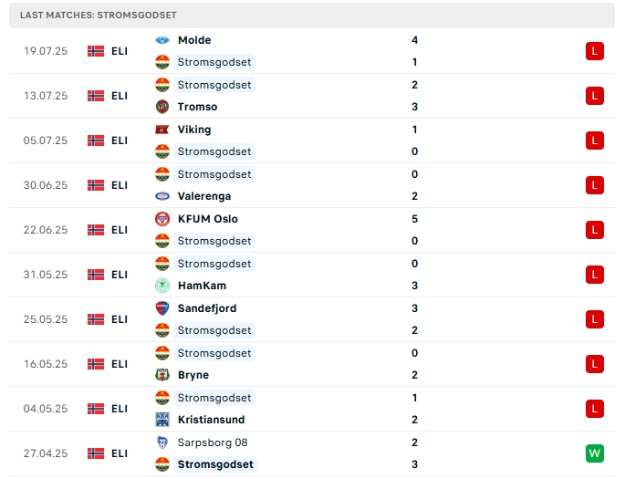This screenshot has height=479, width=625.
Task: Click the Norway flag on 19.07.25 row
Action: [x=96, y=51]
